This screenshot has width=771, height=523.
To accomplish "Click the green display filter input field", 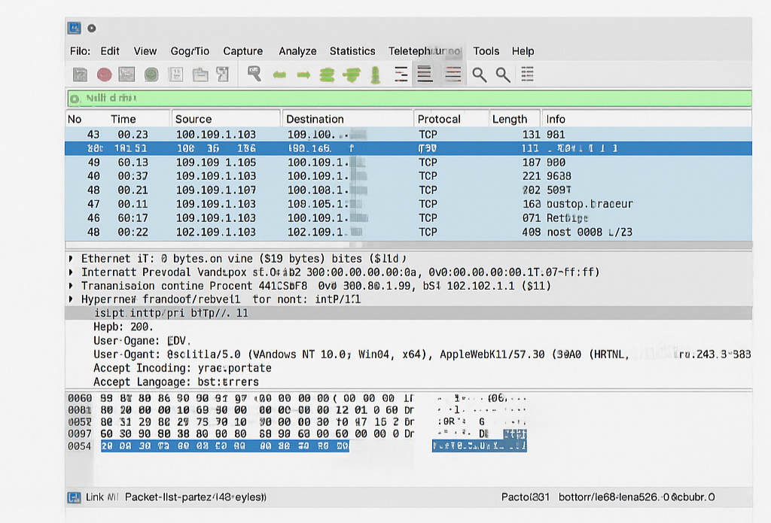I will coord(409,99).
